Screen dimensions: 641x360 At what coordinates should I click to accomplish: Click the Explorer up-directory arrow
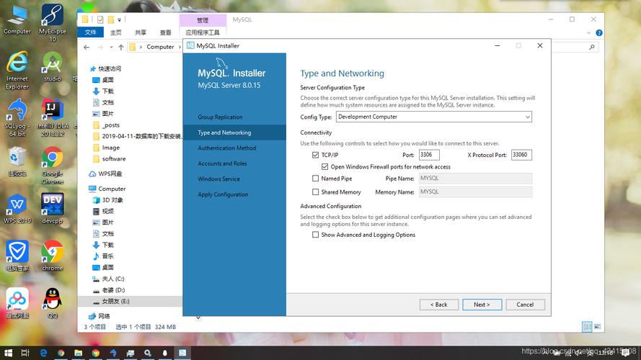[121, 48]
